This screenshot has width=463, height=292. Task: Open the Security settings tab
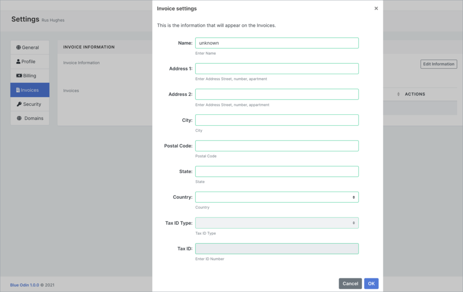[x=30, y=104]
